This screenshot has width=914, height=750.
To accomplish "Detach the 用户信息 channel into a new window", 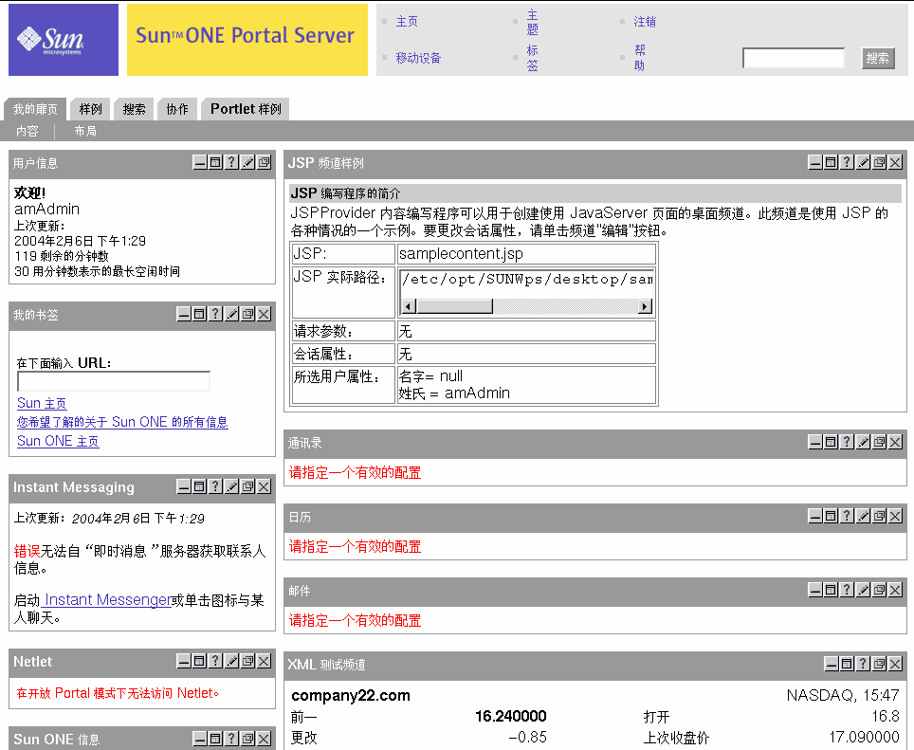I will [x=265, y=162].
